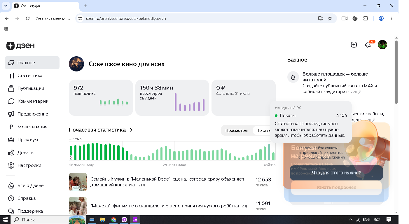
Task: Open article about Маленькая Вера family dinner
Action: pyautogui.click(x=167, y=182)
